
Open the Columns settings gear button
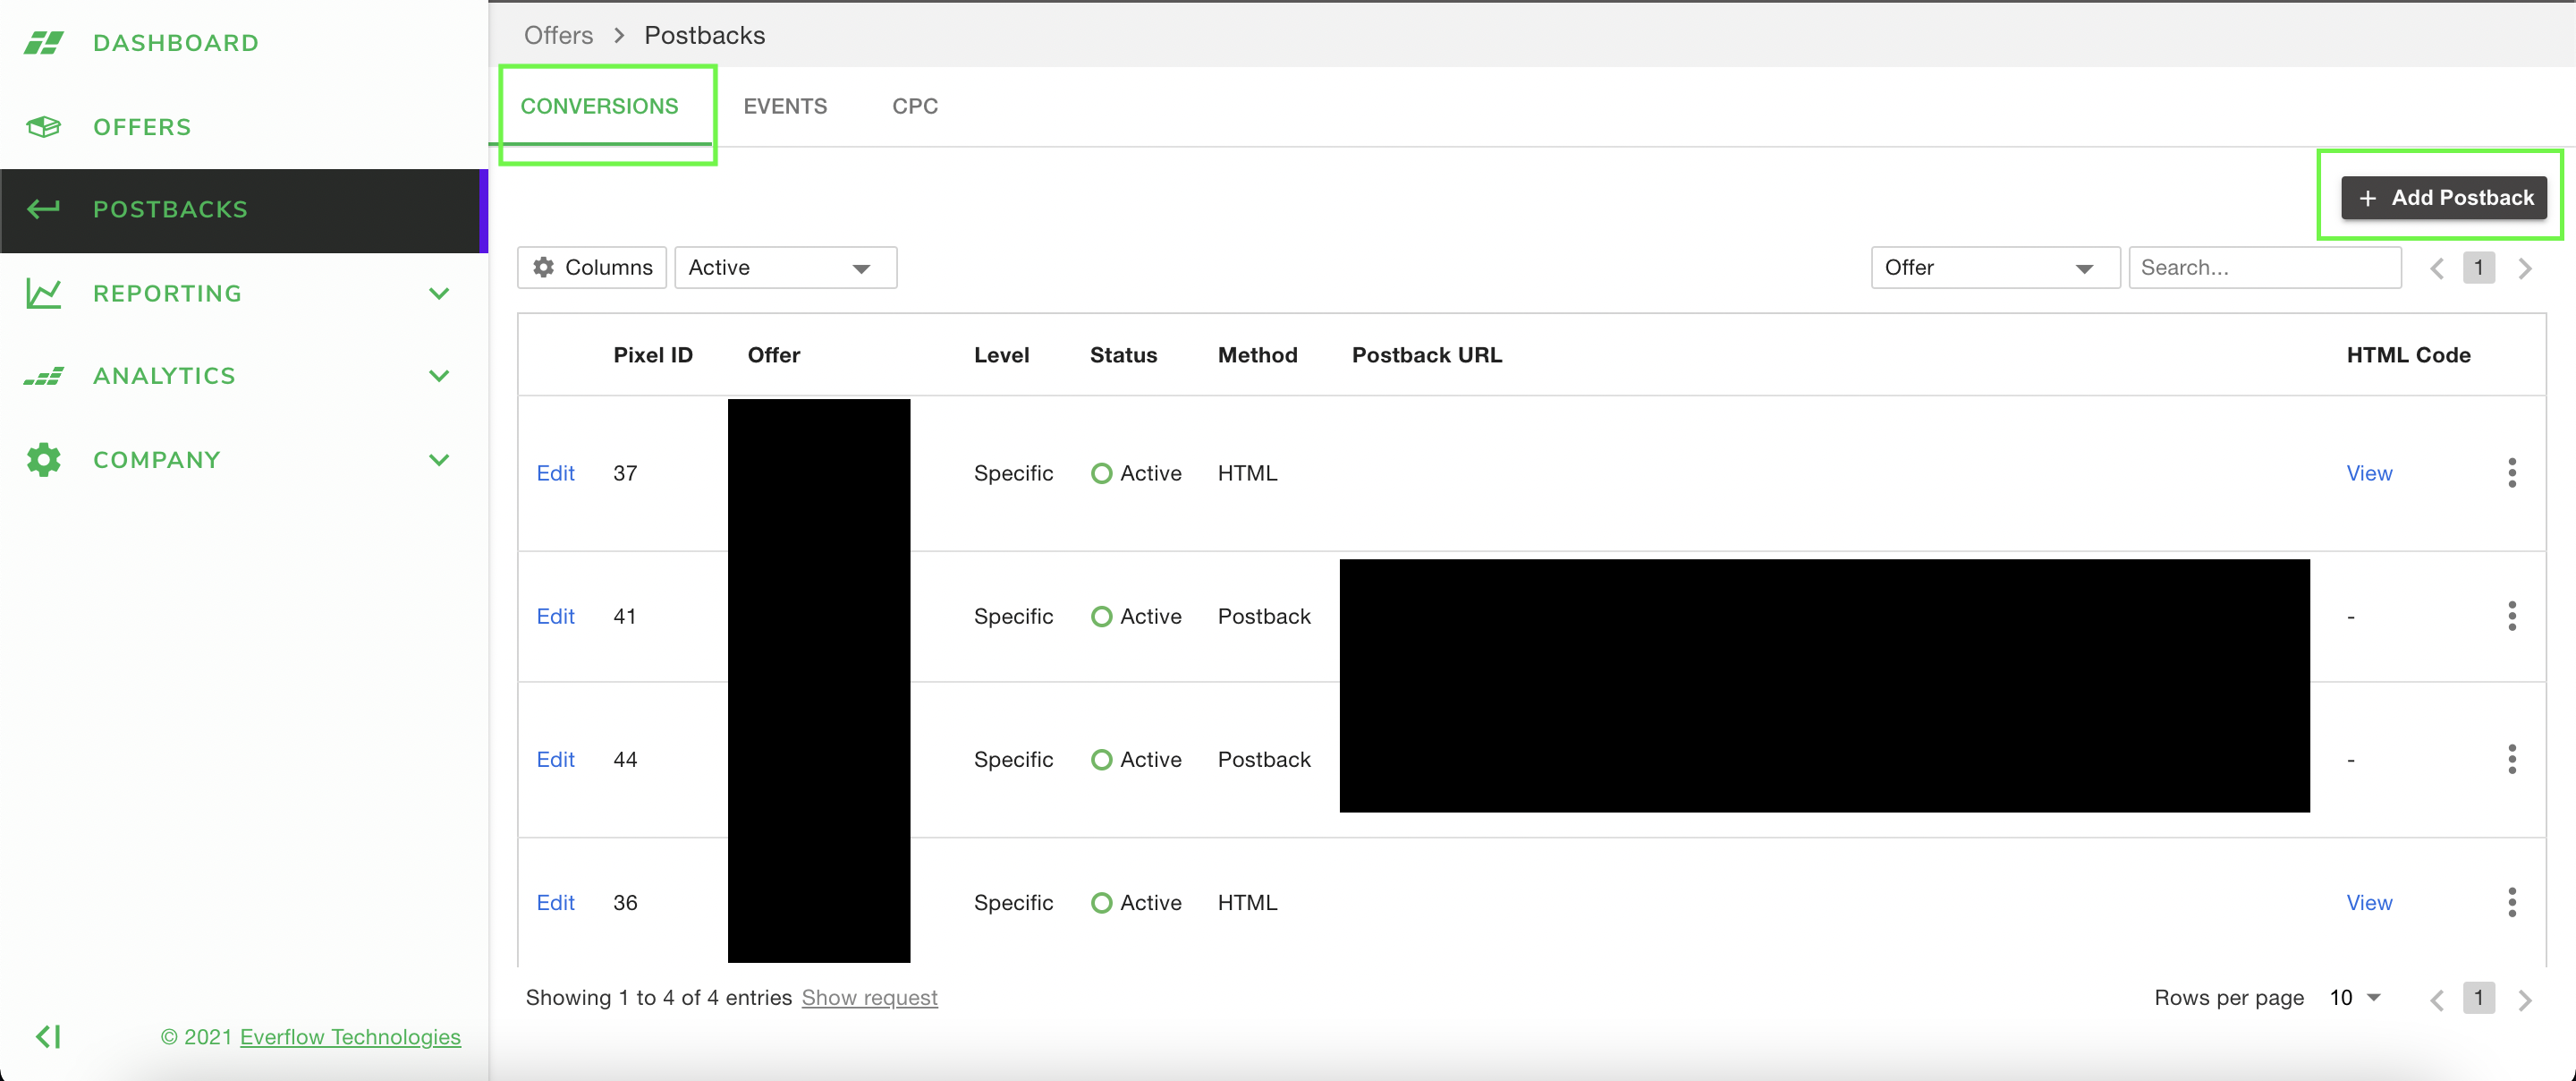point(592,268)
